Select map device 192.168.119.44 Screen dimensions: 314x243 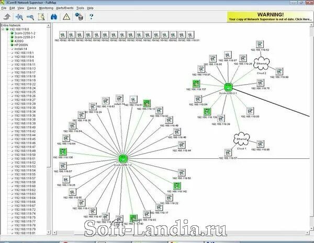(x=182, y=145)
